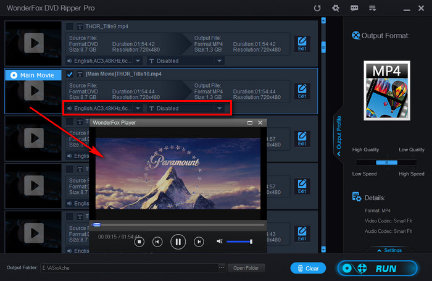Skip to previous in WonderFox Player
This screenshot has width=432, height=281.
coord(157,242)
